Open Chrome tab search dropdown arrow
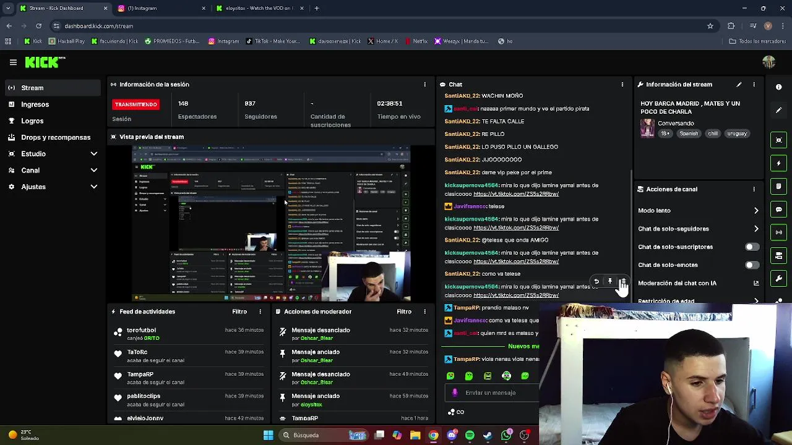792x445 pixels. coord(8,8)
